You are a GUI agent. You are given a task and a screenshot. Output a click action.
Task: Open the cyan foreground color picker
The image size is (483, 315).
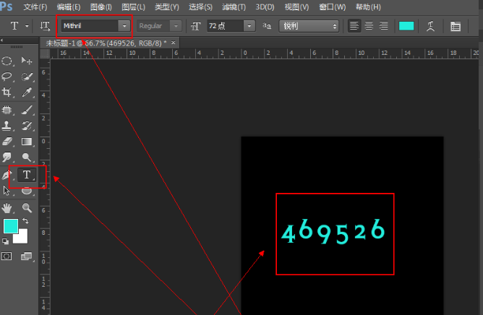coord(10,226)
